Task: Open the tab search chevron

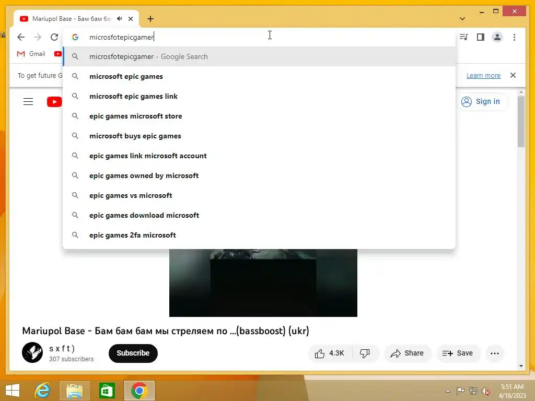Action: (x=462, y=19)
